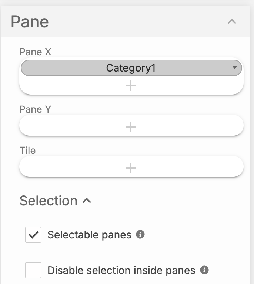Viewport: 254px width, 284px height.
Task: Collapse the Pane section with top chevron
Action: point(232,22)
